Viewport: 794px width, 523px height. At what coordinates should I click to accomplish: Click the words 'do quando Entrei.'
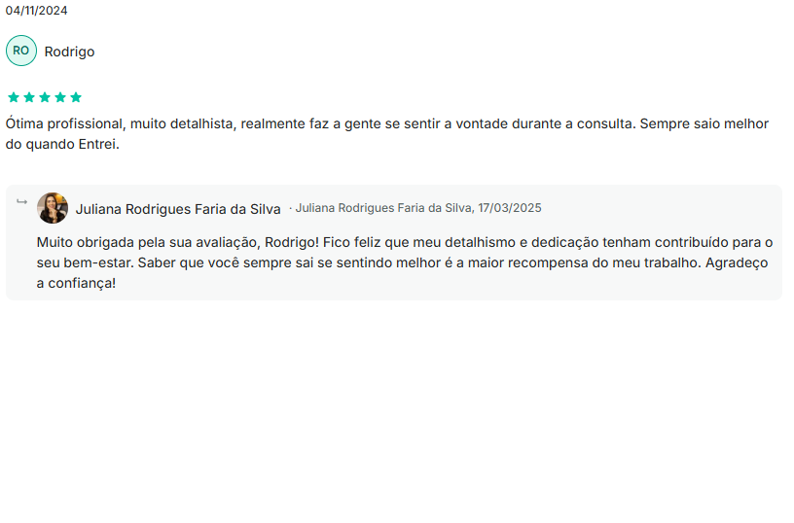click(x=62, y=144)
